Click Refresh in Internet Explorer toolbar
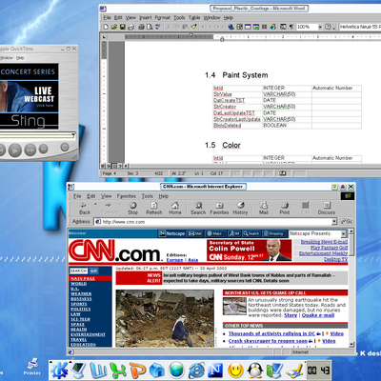381x381 pixels. point(154,209)
